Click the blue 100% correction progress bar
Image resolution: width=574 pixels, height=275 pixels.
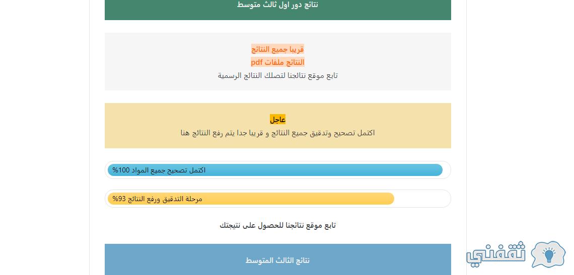tap(275, 170)
